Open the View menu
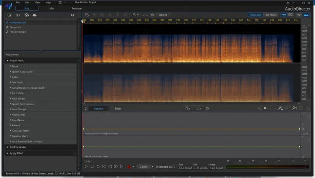 click(37, 2)
